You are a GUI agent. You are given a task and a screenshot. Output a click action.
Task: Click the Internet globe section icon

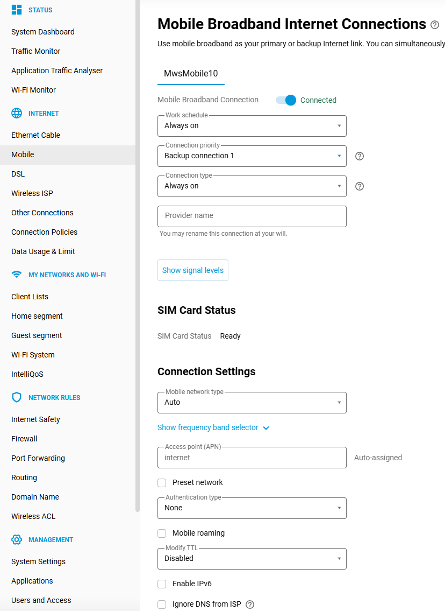pos(17,113)
